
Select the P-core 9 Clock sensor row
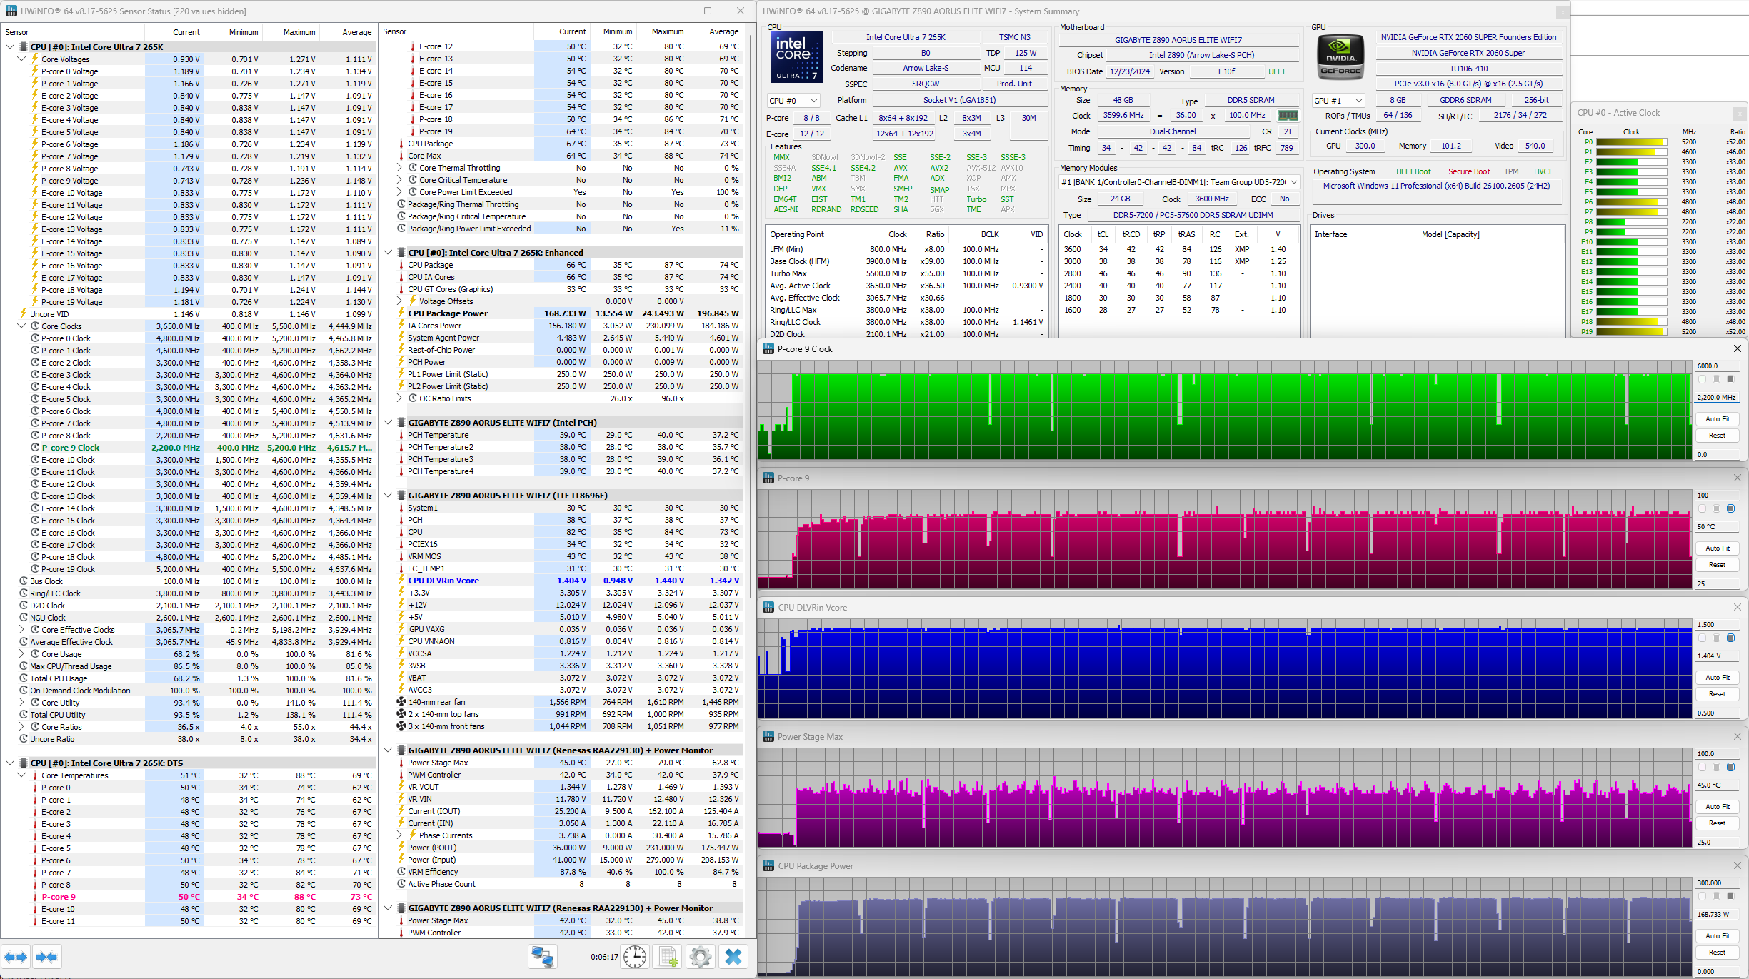[x=70, y=448]
